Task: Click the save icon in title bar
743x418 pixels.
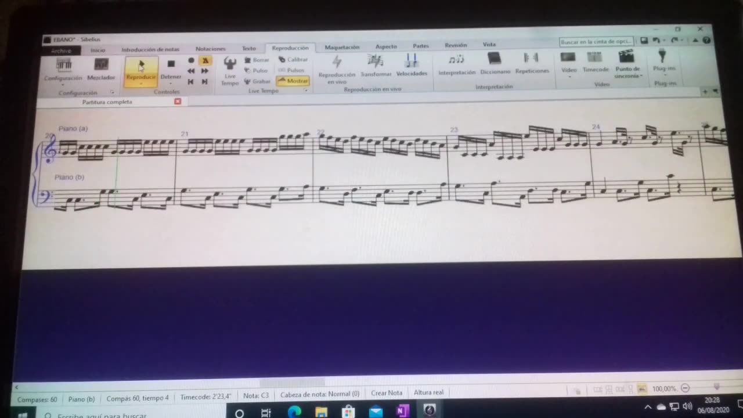Action: click(644, 41)
